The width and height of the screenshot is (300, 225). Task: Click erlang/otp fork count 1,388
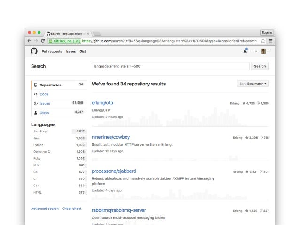[263, 103]
